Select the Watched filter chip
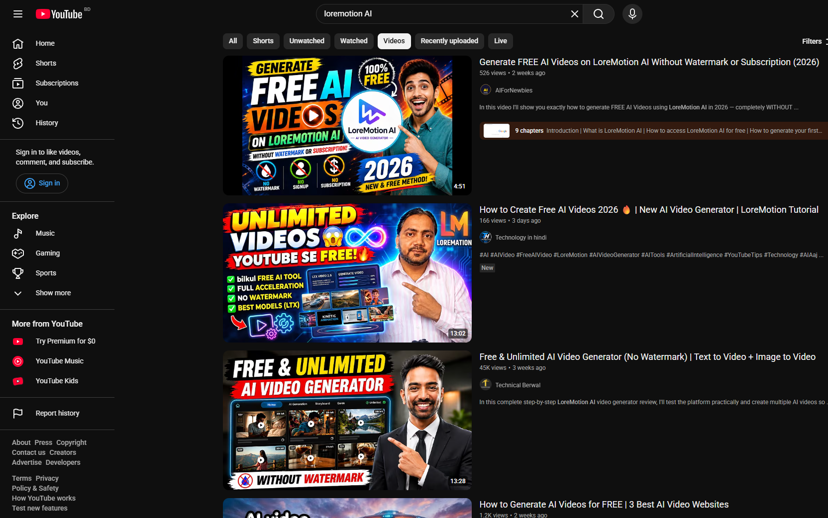 click(354, 41)
